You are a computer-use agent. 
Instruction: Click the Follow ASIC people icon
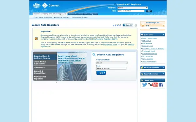142,80
